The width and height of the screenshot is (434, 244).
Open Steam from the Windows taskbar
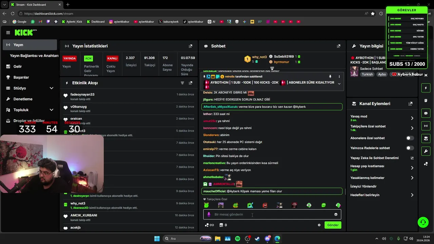257,239
